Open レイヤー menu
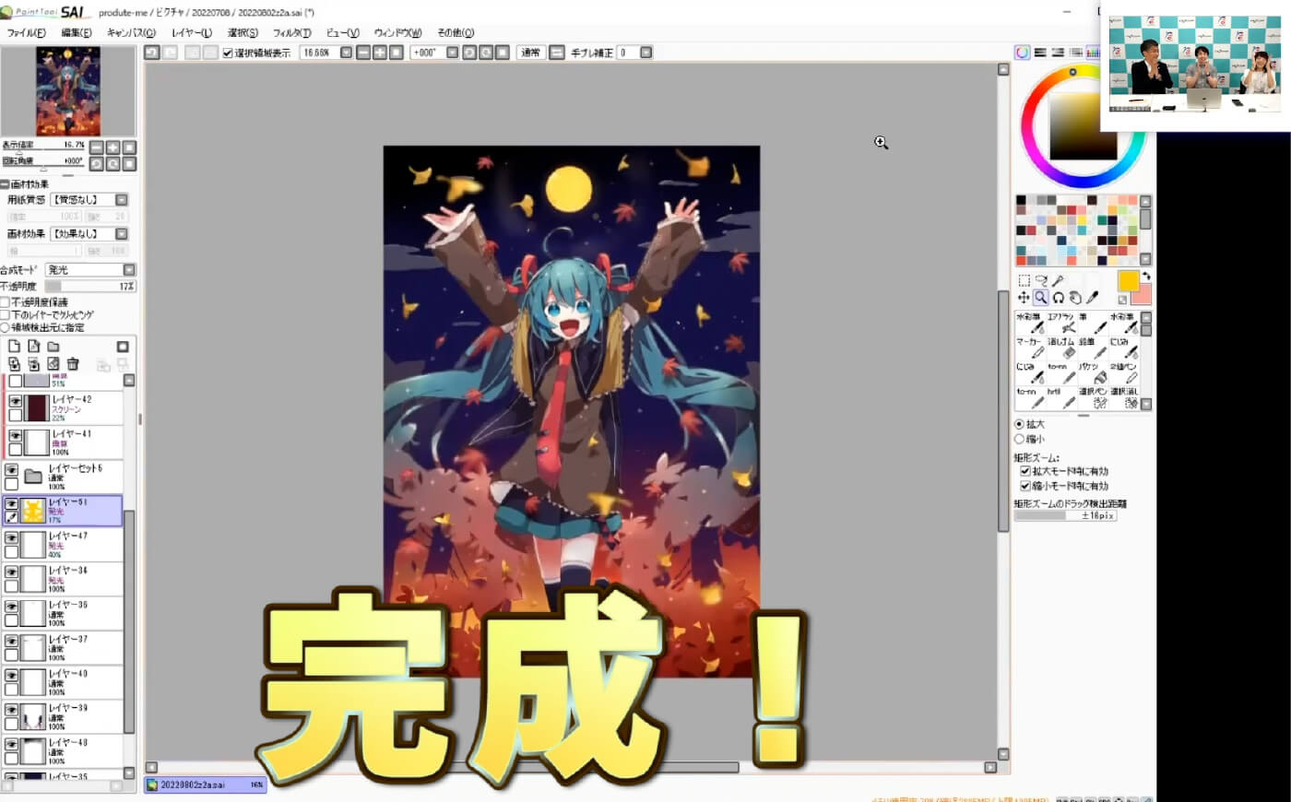 pos(191,32)
